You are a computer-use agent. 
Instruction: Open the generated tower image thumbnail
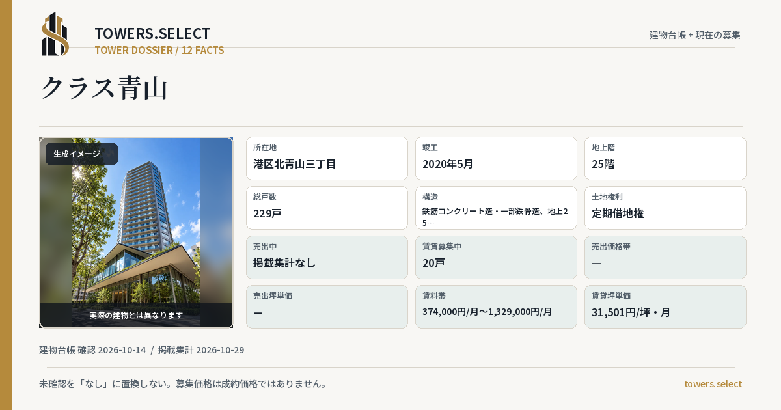click(x=136, y=232)
